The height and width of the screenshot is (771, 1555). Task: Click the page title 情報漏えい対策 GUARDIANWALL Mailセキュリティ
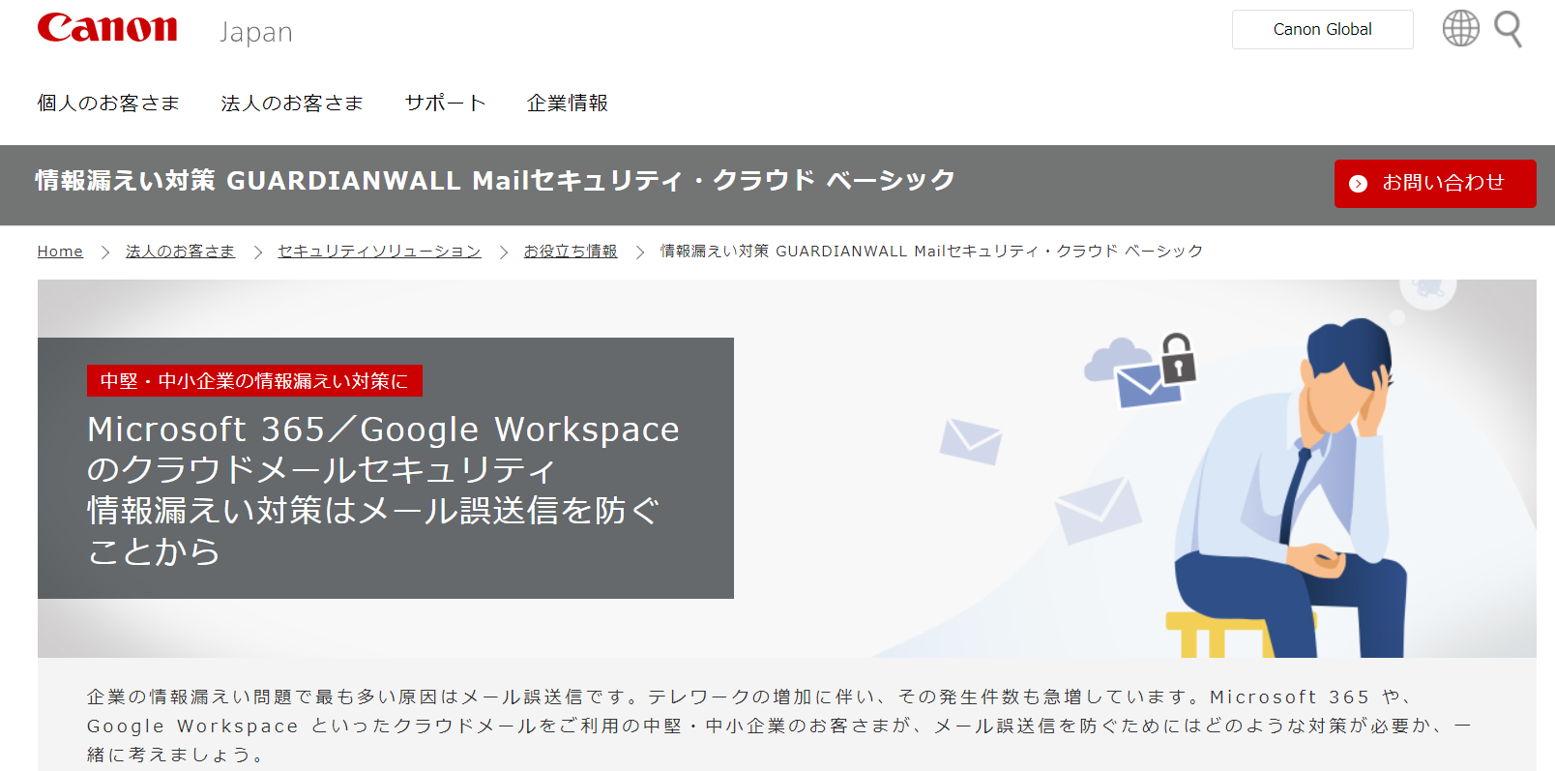tap(495, 181)
